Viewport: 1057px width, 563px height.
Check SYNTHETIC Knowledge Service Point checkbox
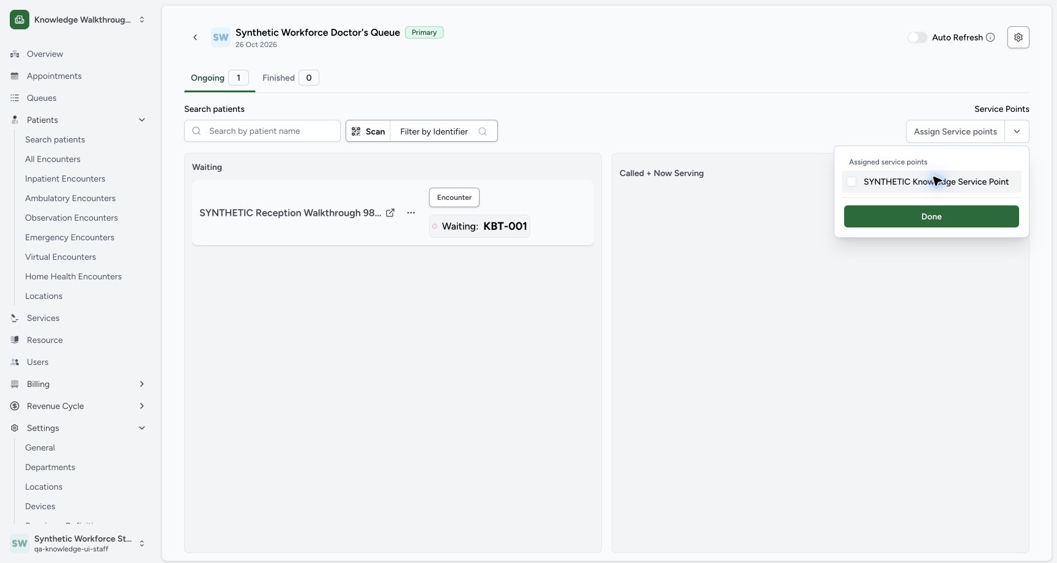pos(851,182)
